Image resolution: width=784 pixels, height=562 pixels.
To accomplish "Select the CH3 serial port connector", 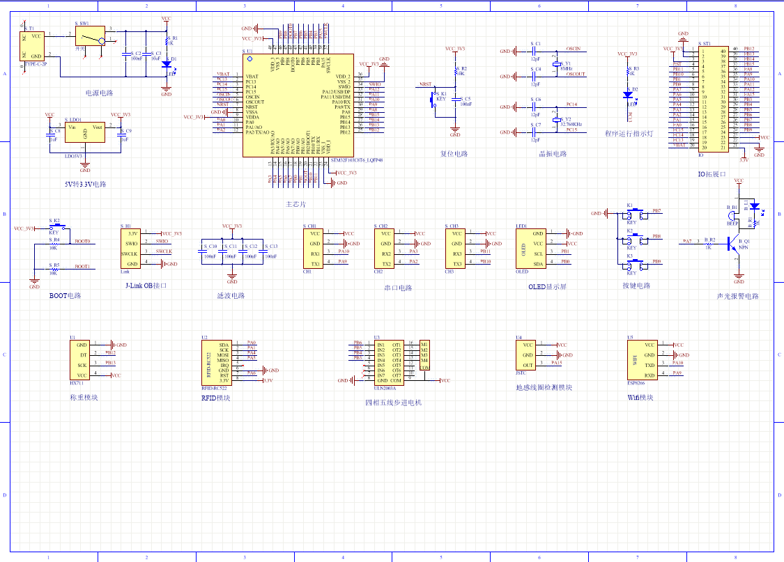I will coord(456,249).
